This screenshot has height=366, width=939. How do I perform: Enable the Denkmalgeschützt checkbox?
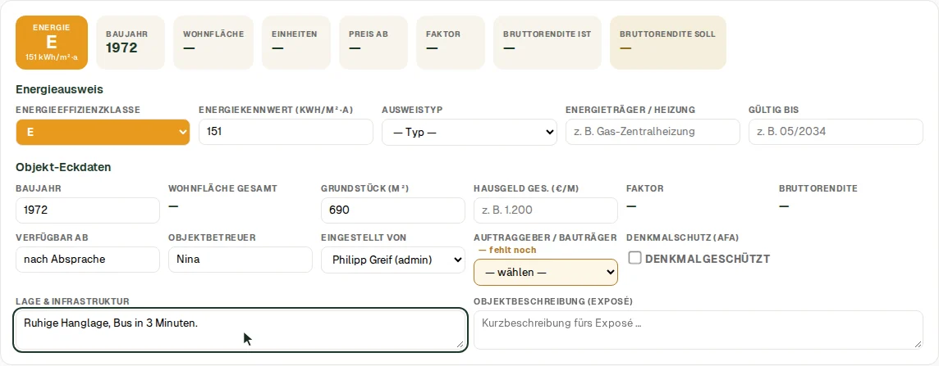(634, 258)
